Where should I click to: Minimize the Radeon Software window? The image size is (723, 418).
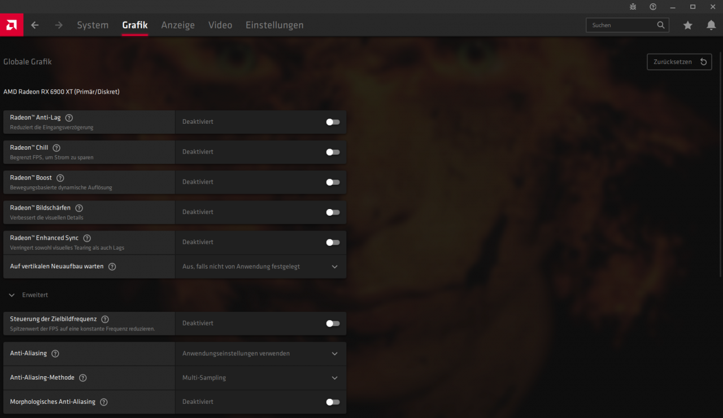coord(673,7)
